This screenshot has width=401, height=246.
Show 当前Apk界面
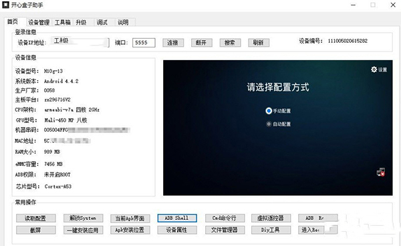[130, 218]
